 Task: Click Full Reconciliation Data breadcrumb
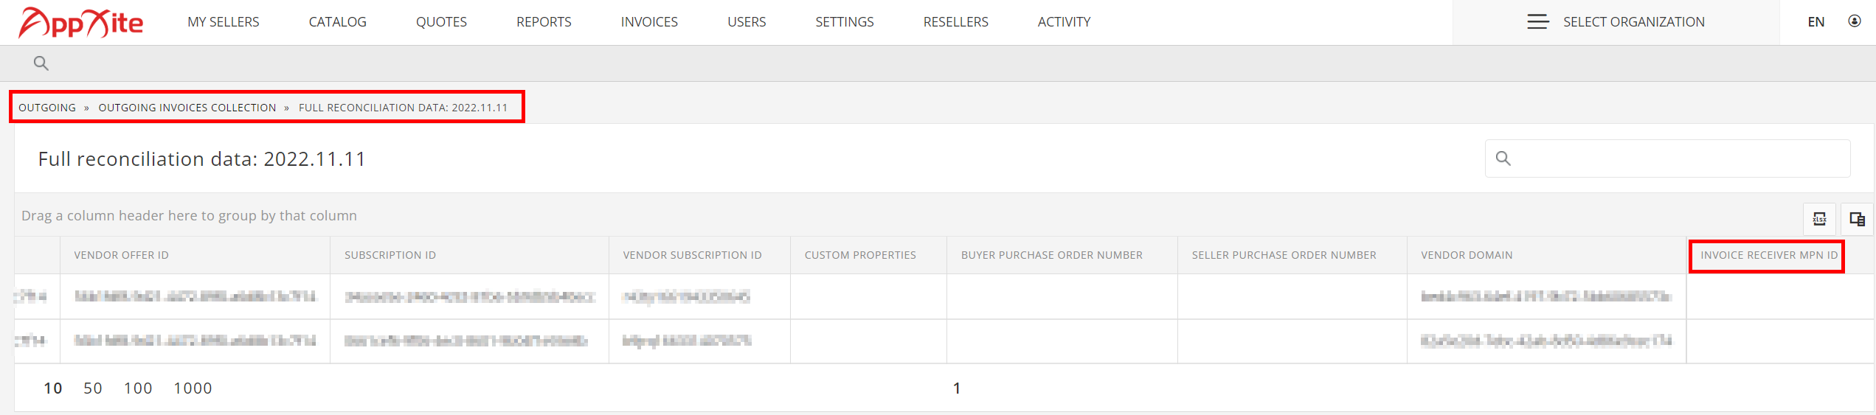point(403,108)
